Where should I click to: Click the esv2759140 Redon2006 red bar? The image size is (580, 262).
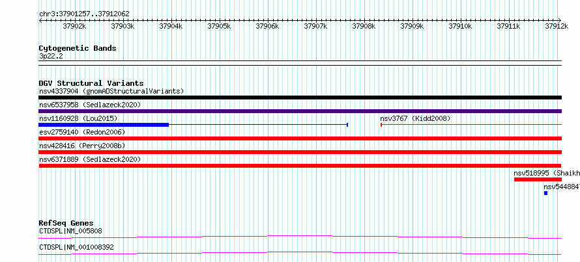(x=300, y=138)
